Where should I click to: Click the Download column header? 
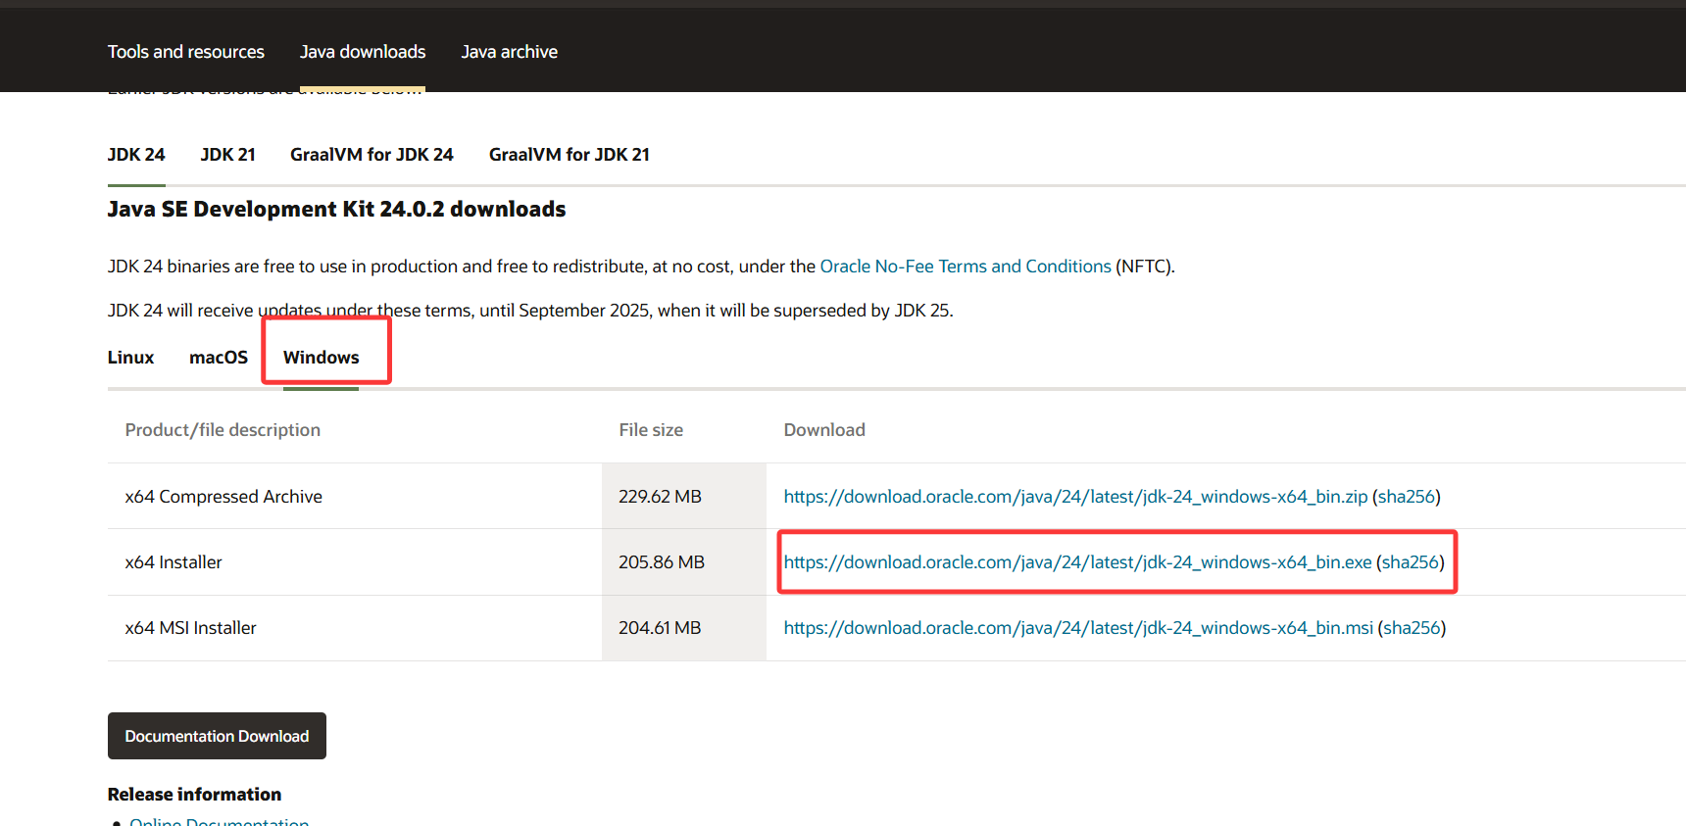pyautogui.click(x=824, y=430)
